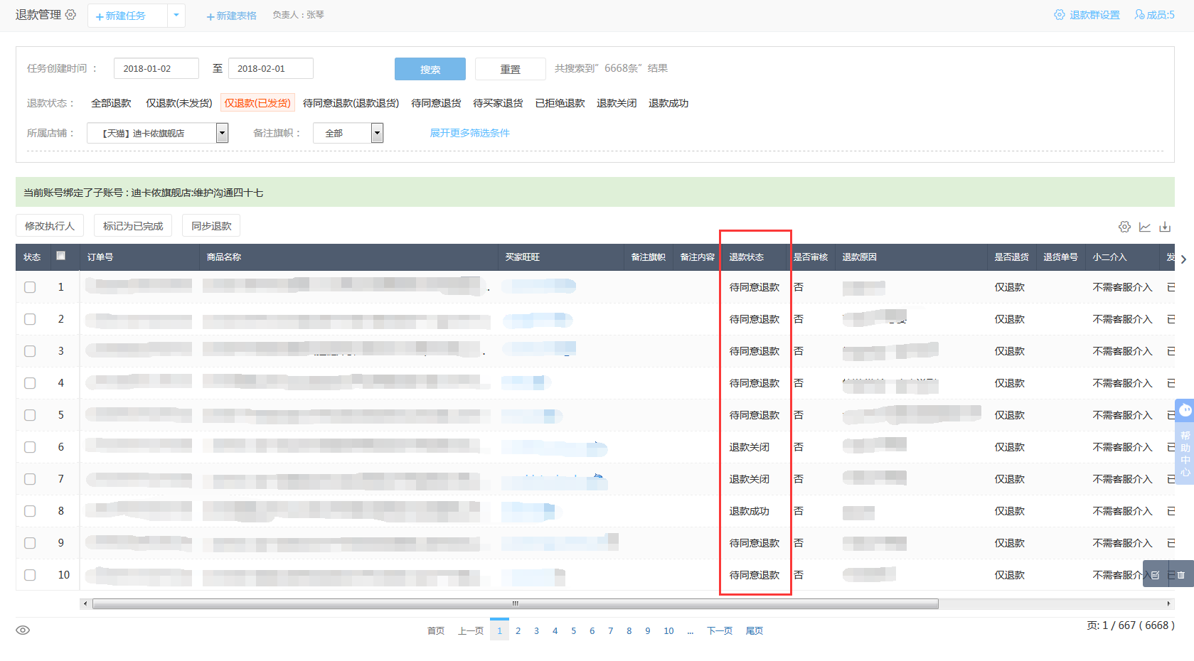The image size is (1194, 661).
Task: Open the line chart statistics icon
Action: pos(1144,227)
